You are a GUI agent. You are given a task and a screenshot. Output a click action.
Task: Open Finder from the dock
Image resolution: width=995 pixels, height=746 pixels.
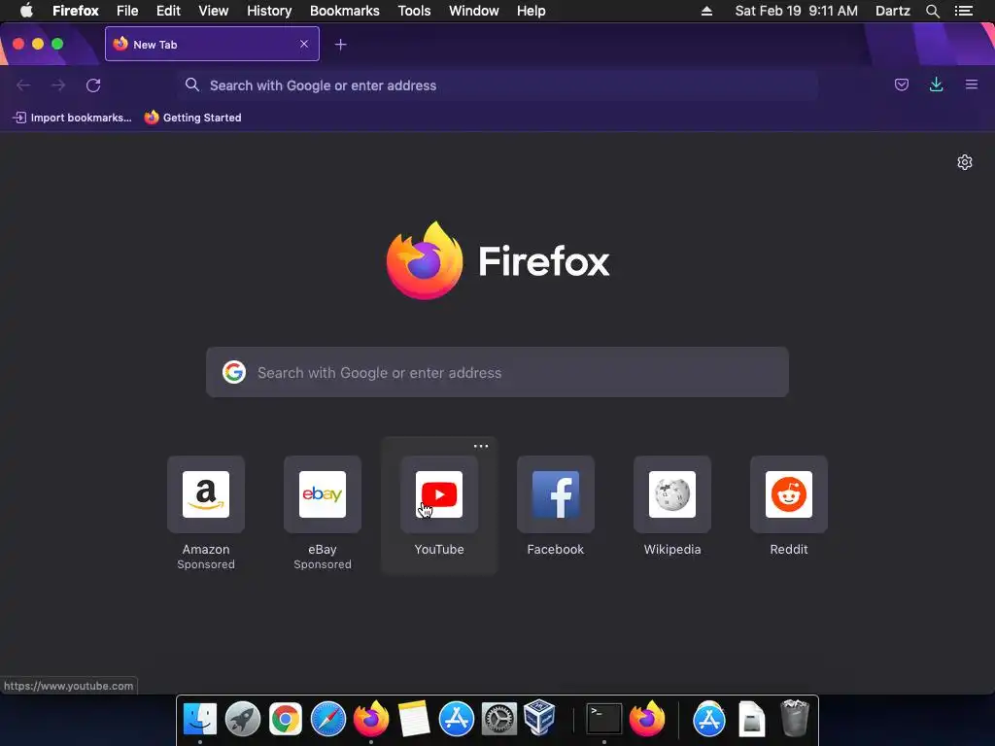(200, 719)
